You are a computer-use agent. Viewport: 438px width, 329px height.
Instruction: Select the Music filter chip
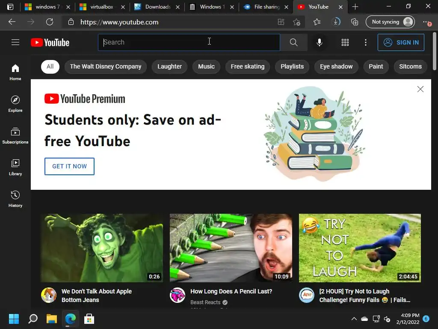click(206, 66)
